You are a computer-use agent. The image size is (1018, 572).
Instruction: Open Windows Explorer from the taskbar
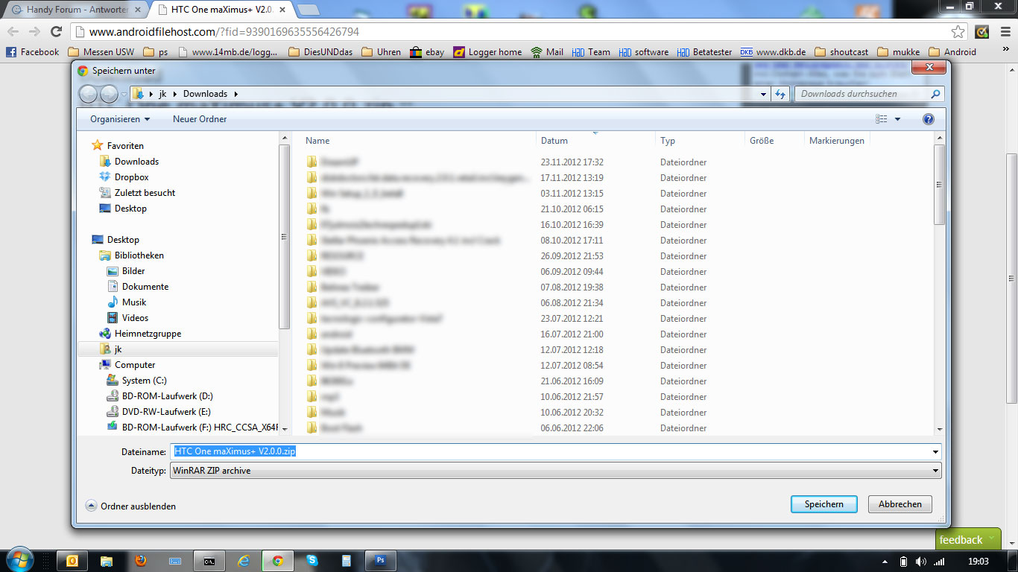coord(107,561)
